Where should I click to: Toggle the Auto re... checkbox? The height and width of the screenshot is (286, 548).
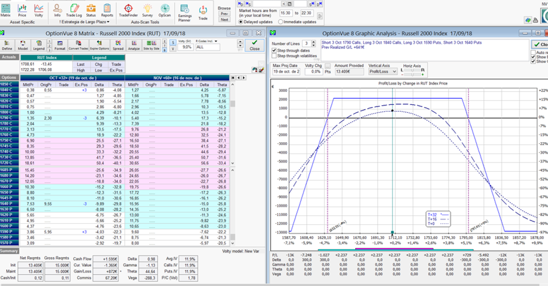point(533,52)
